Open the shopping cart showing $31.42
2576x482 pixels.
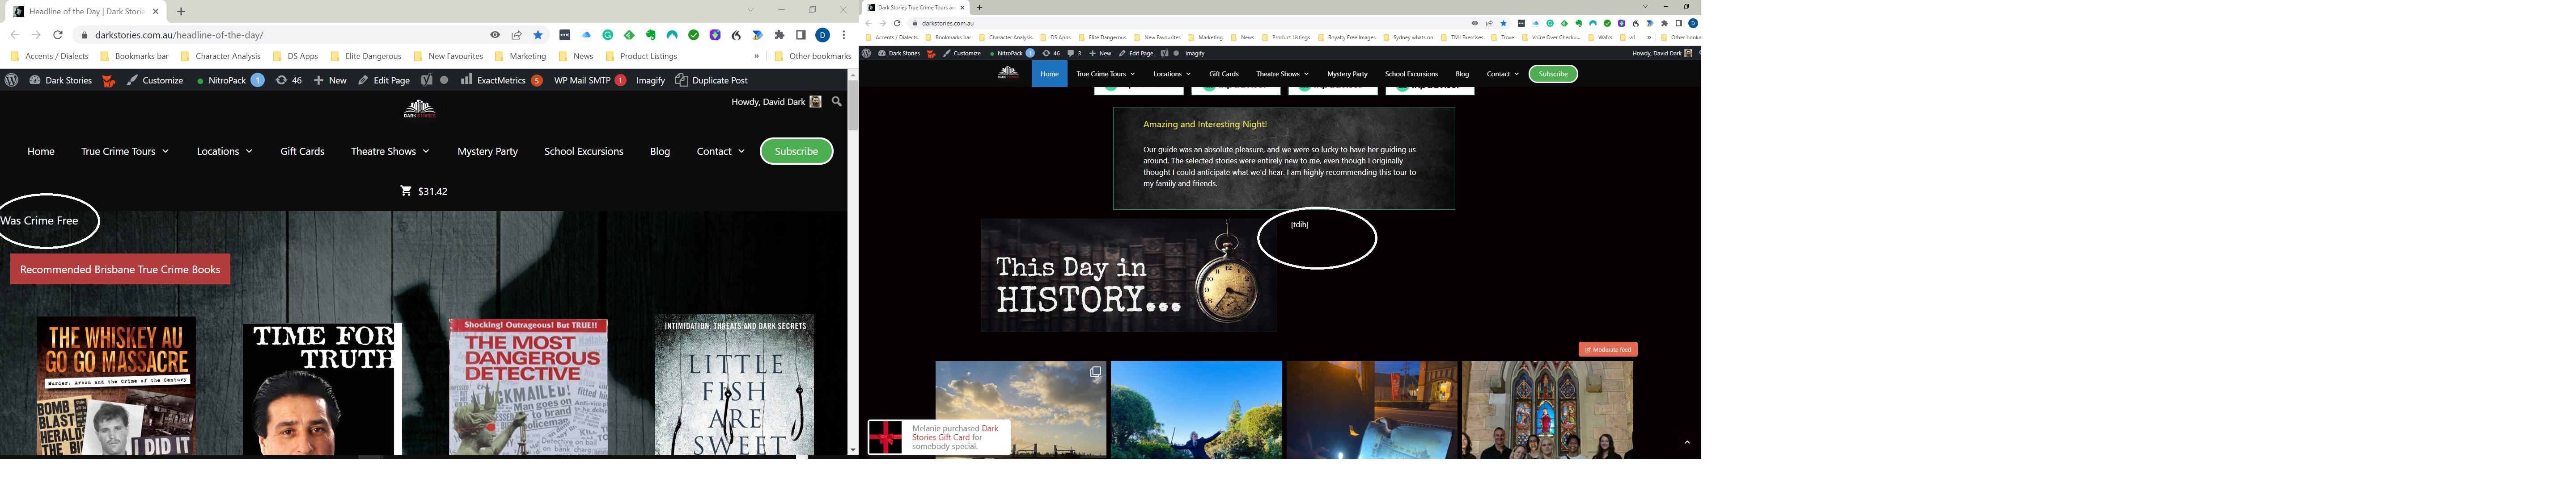(424, 191)
